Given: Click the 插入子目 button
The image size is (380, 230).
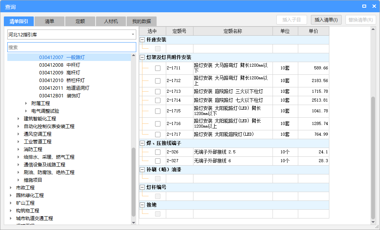Looking at the screenshot, I should point(292,20).
